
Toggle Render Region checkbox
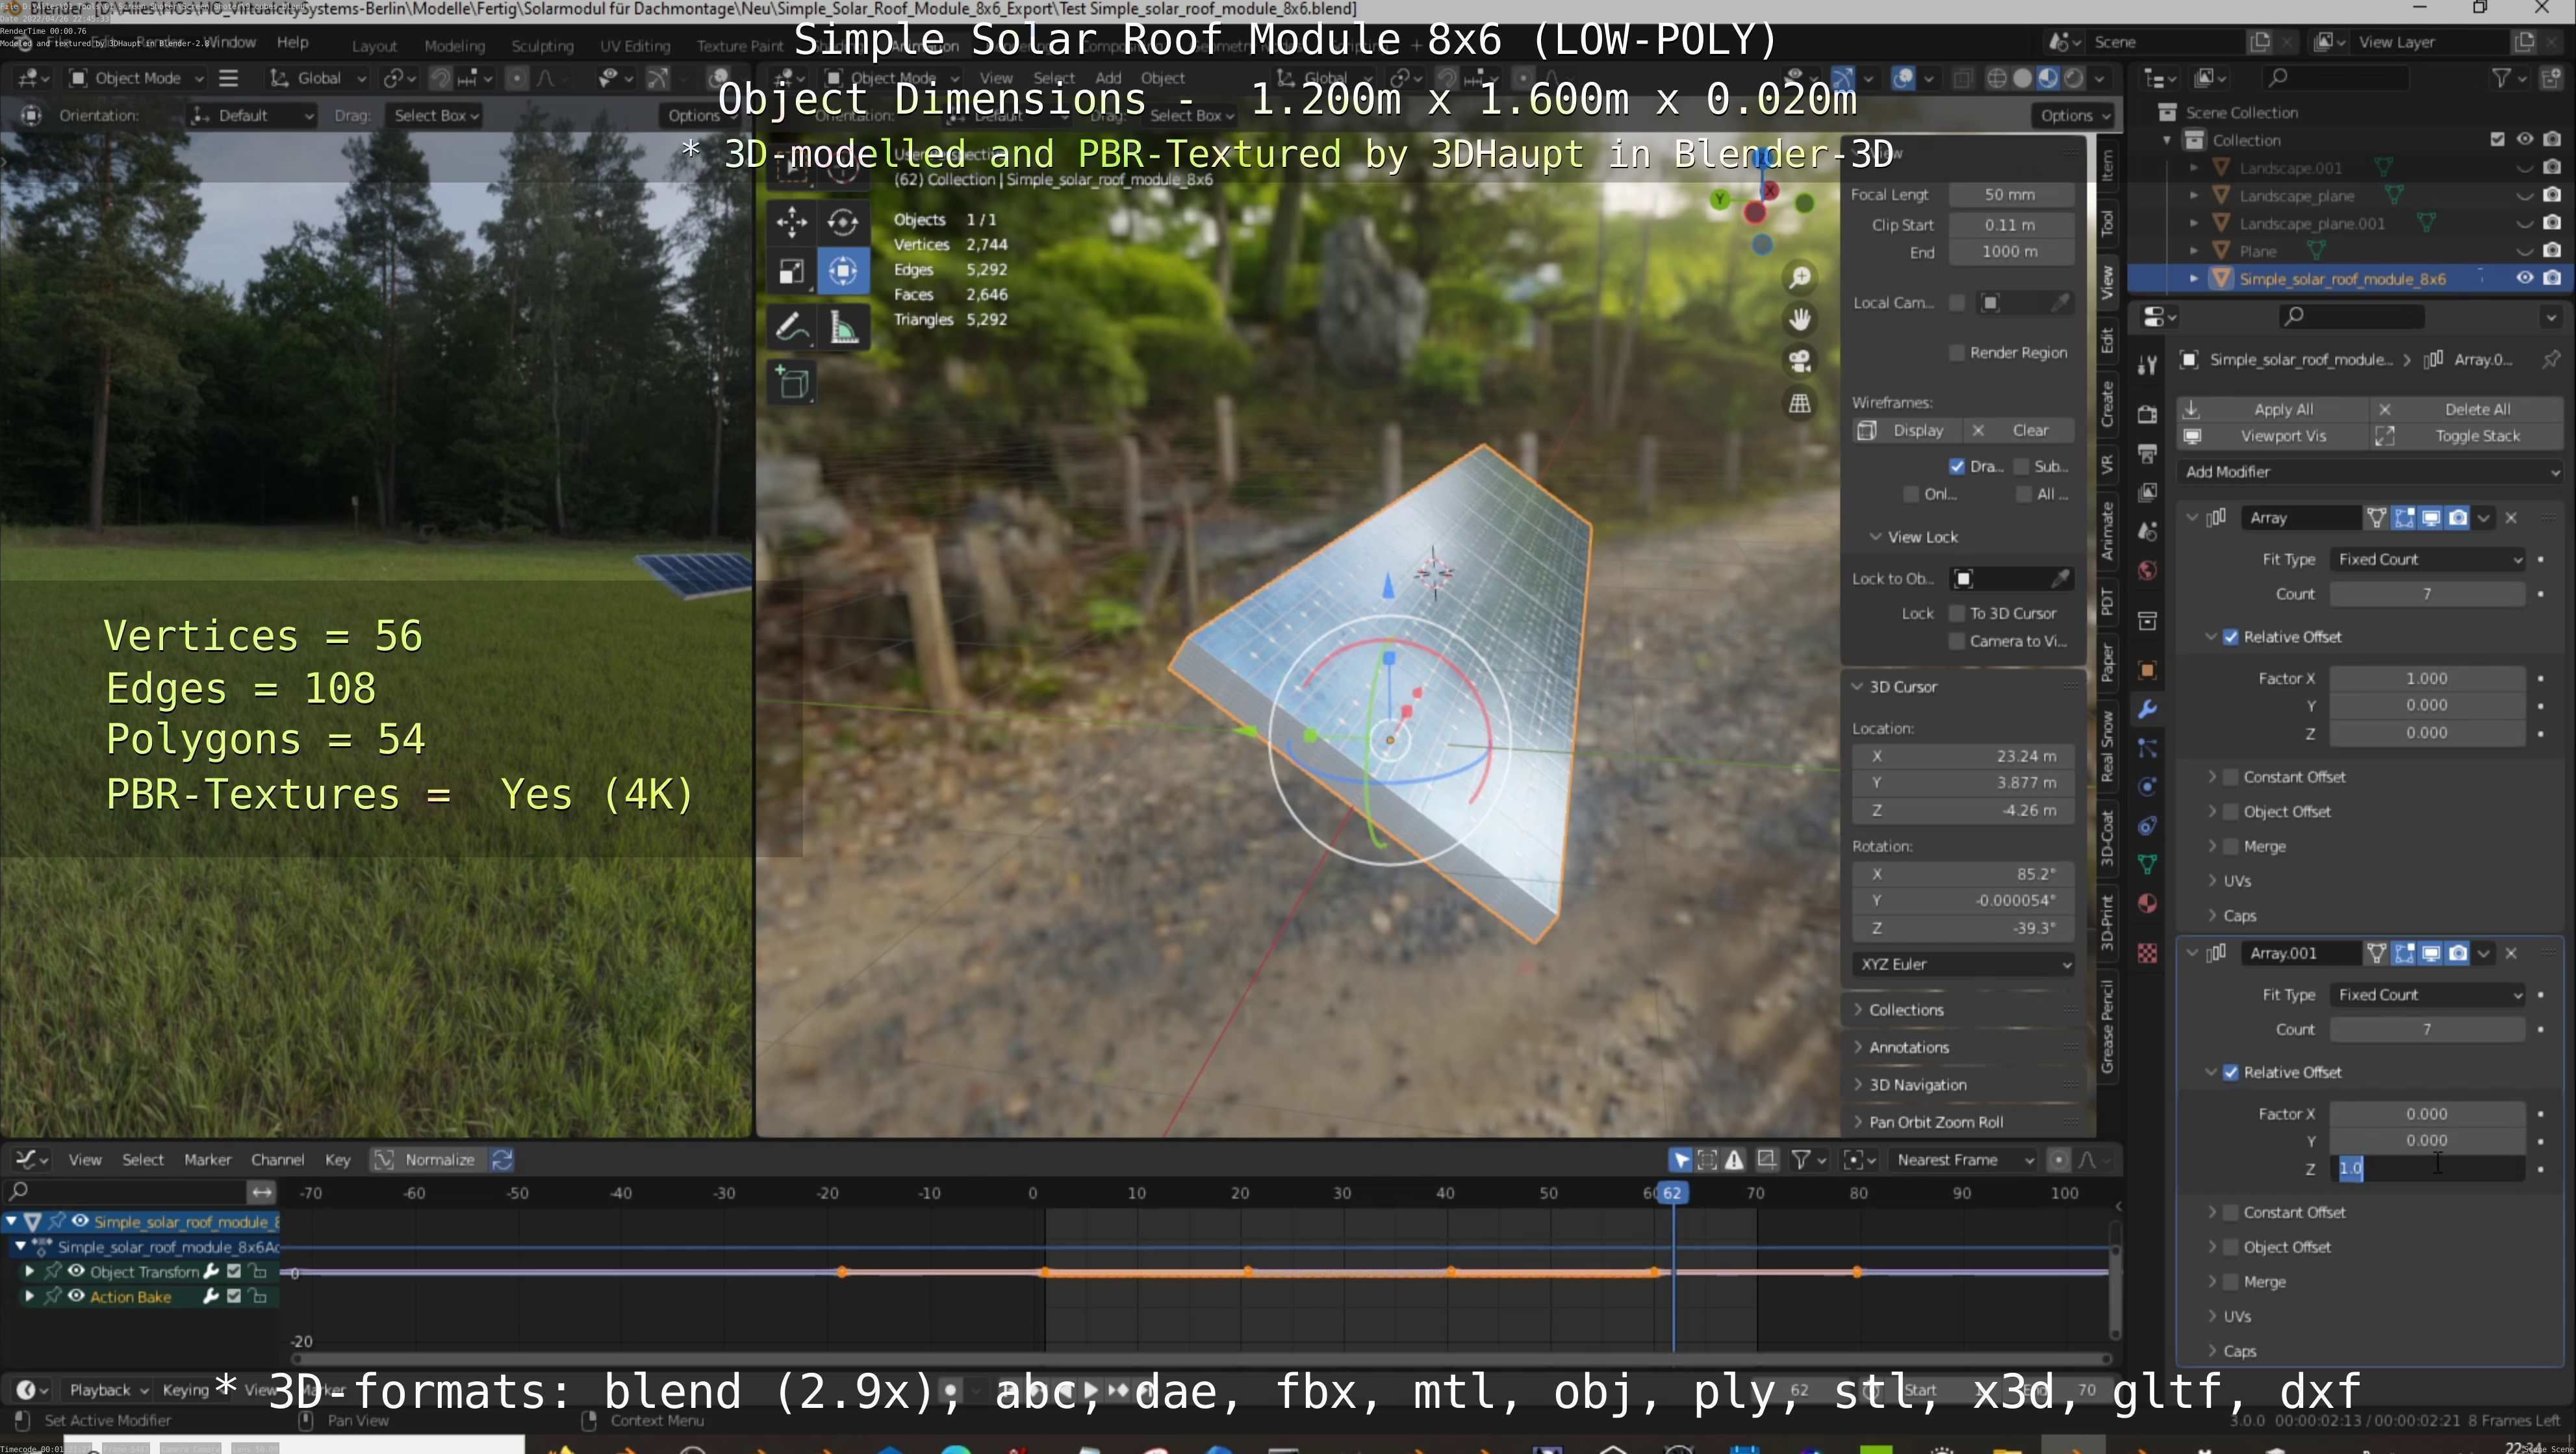point(1957,353)
